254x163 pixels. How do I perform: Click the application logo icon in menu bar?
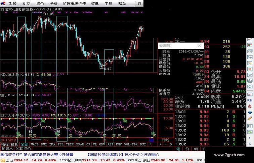coord(3,3)
